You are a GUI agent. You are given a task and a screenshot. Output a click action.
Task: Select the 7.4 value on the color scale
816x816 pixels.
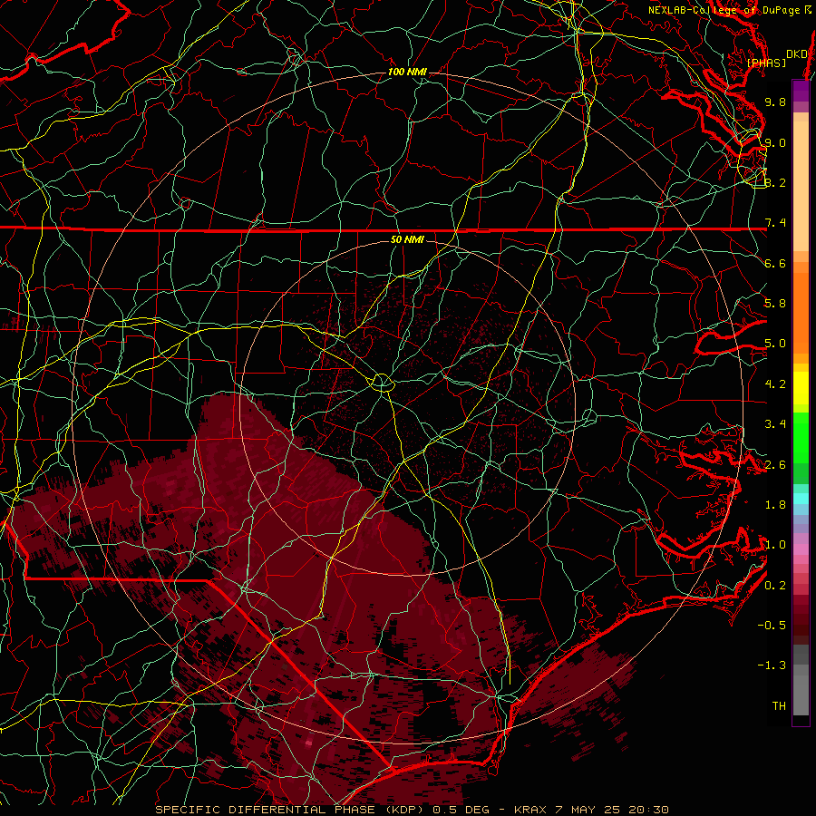(775, 223)
